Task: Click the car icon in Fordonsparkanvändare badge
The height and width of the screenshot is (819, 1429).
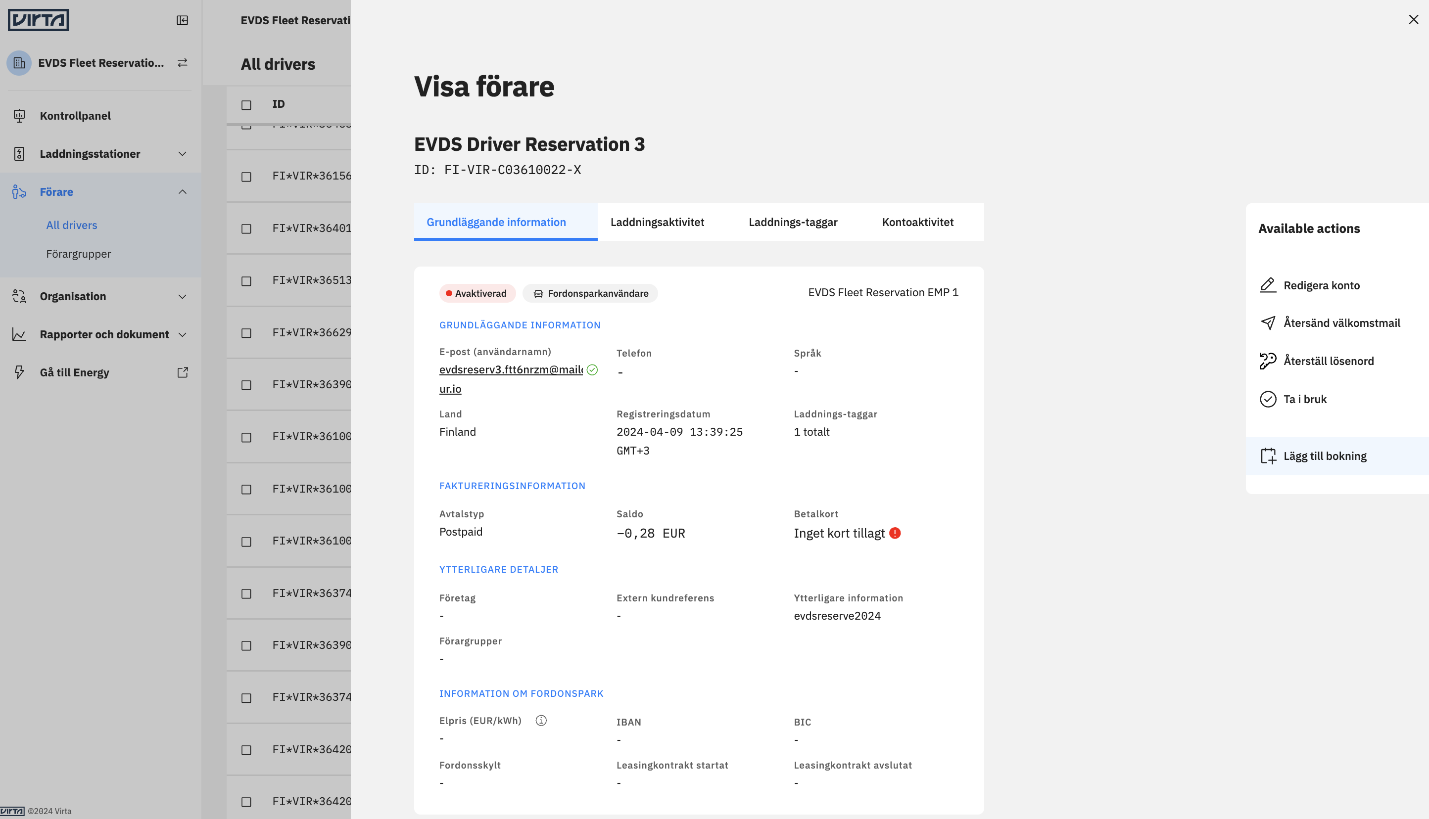Action: pos(538,294)
